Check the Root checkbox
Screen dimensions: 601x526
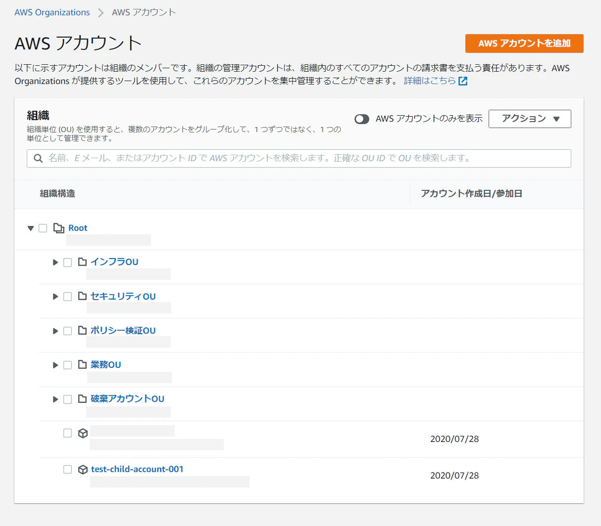(x=43, y=228)
